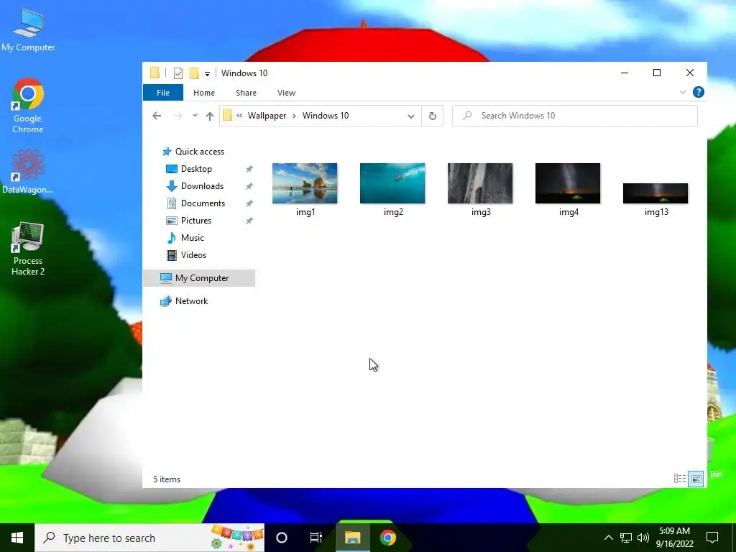Open Explorer Help icon
736x552 pixels.
[699, 93]
